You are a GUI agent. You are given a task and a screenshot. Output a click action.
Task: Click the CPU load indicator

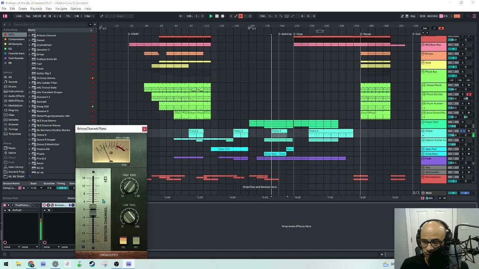point(457,16)
